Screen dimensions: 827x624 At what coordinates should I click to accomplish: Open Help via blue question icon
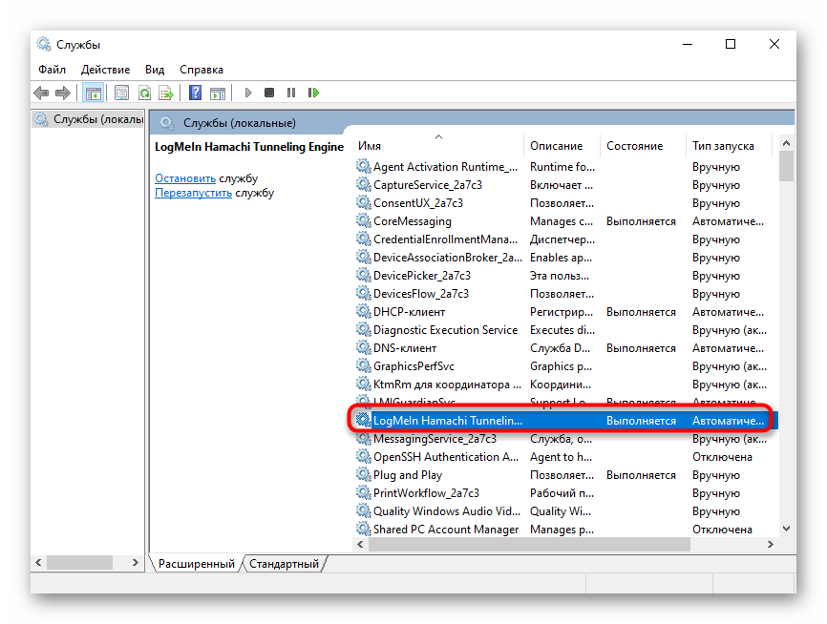[x=195, y=93]
